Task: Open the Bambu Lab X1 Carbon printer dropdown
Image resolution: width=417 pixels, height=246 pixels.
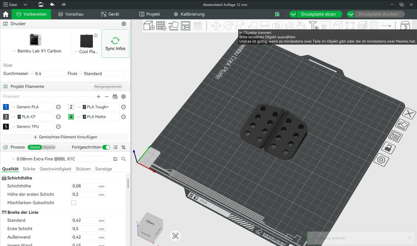Action: (37, 51)
